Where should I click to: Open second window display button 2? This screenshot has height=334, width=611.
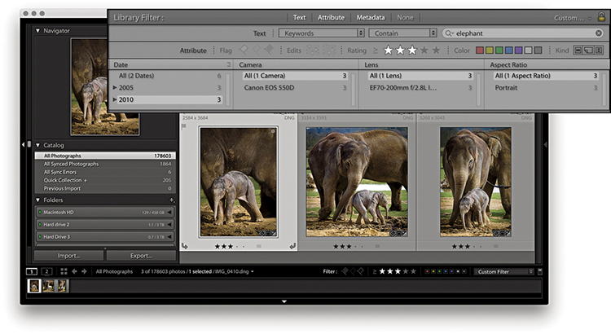46,271
